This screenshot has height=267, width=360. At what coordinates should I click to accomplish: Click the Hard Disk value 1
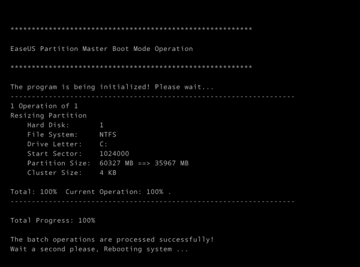(x=101, y=125)
